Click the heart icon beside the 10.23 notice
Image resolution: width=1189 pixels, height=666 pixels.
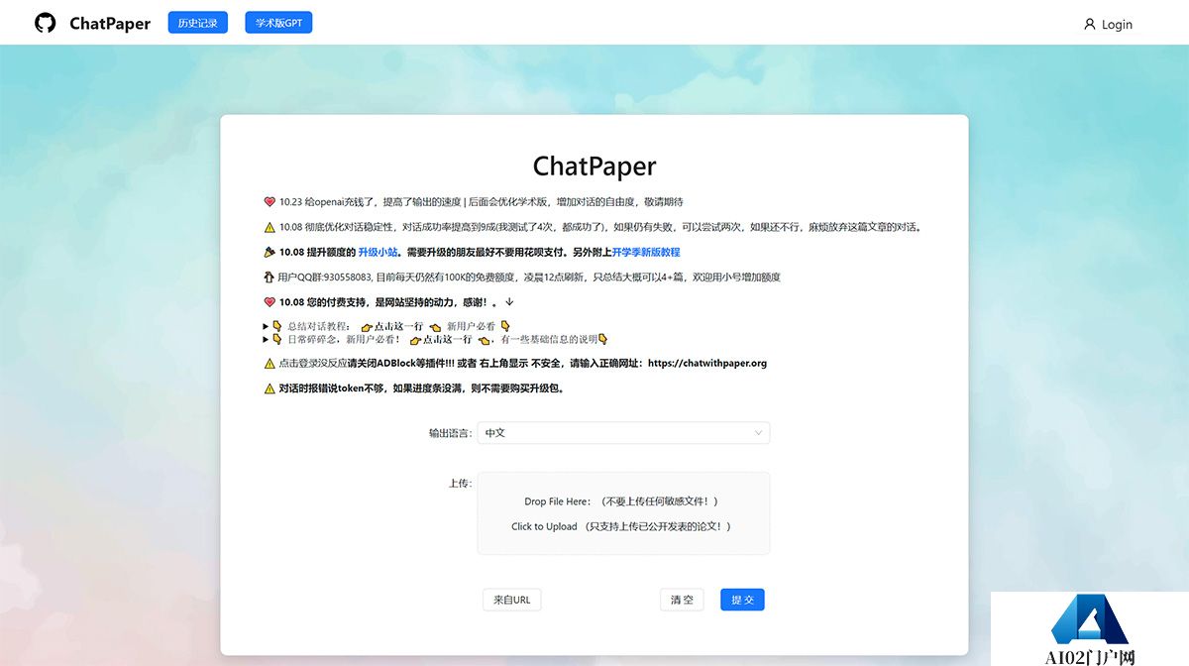270,201
